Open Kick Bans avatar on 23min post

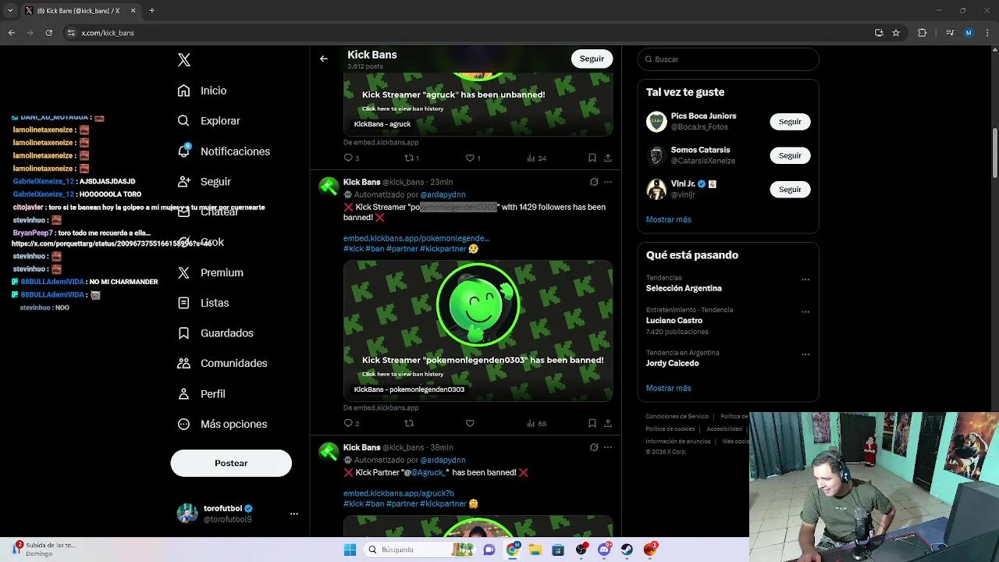click(329, 186)
